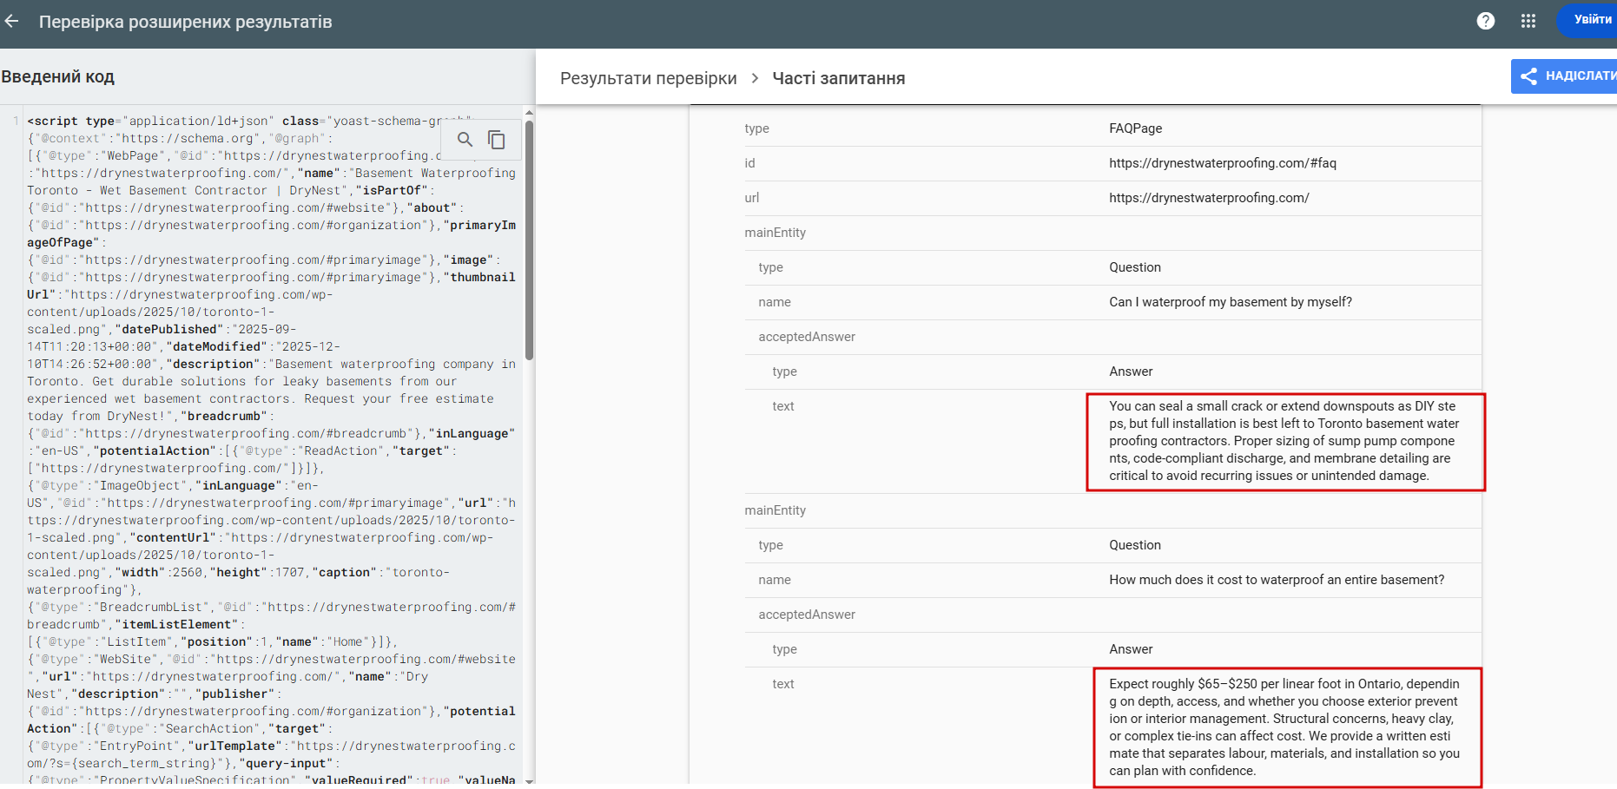This screenshot has height=789, width=1617.
Task: Click the breadcrumb chevron separator
Action: [755, 78]
